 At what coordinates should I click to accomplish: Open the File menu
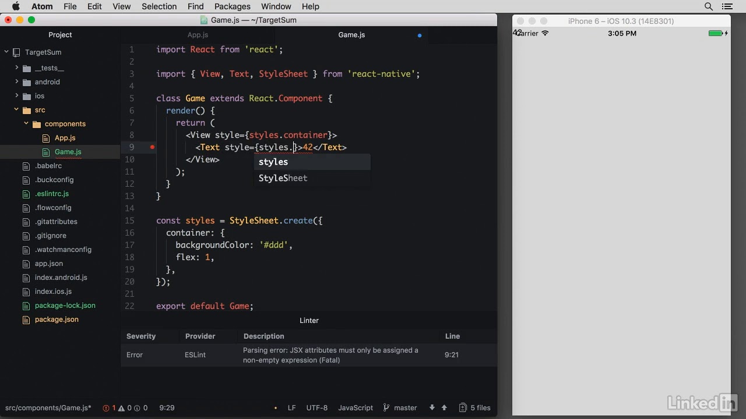pyautogui.click(x=70, y=6)
